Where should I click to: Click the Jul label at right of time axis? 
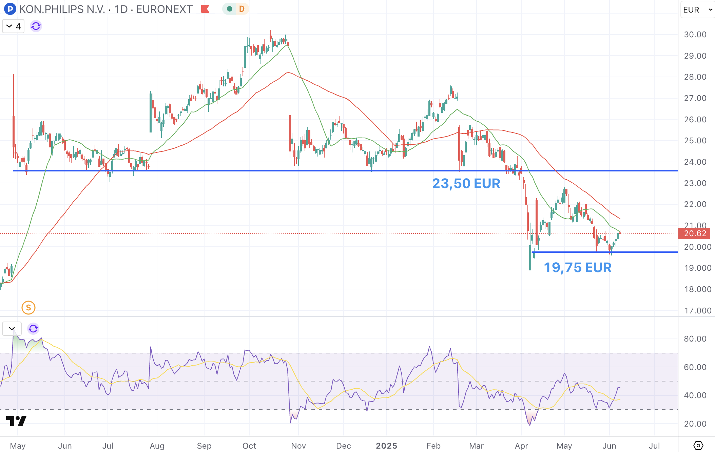[654, 446]
